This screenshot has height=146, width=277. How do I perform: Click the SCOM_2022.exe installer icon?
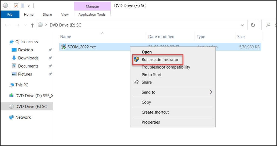[x=63, y=47]
